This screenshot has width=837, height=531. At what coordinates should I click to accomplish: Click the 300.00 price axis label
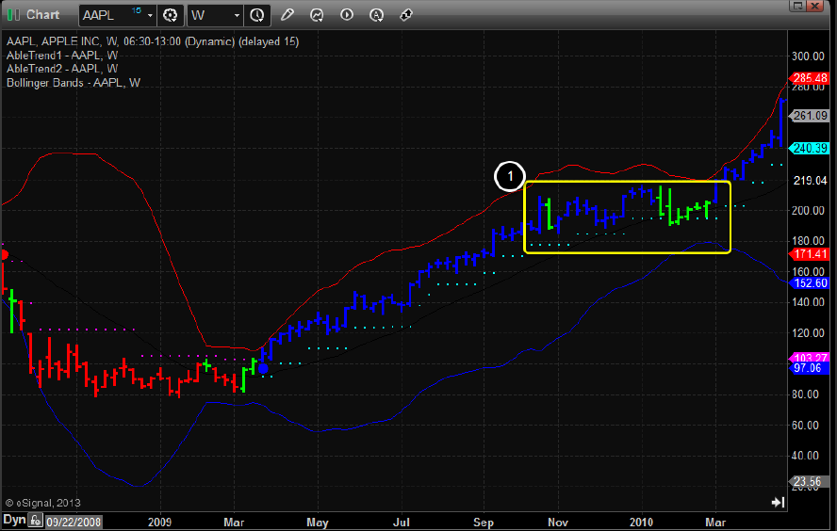(x=808, y=56)
